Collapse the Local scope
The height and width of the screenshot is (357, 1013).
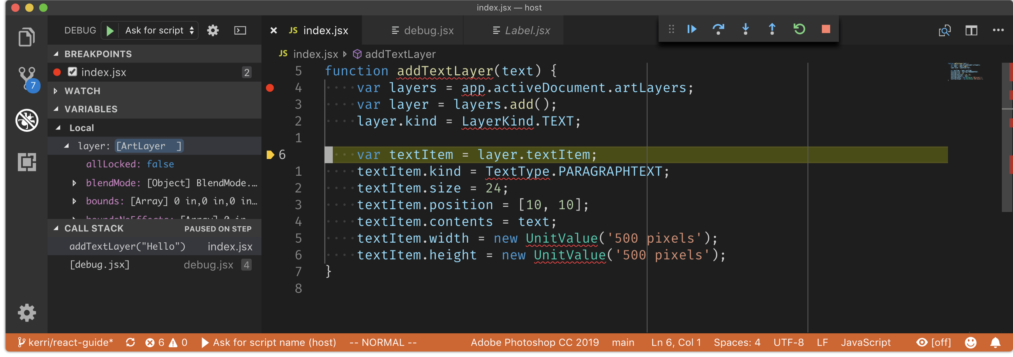58,128
